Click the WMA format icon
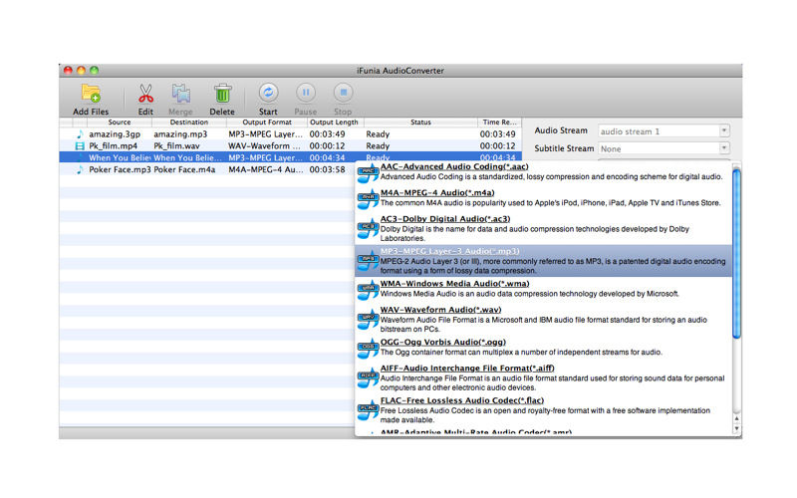Image resolution: width=797 pixels, height=498 pixels. (368, 290)
